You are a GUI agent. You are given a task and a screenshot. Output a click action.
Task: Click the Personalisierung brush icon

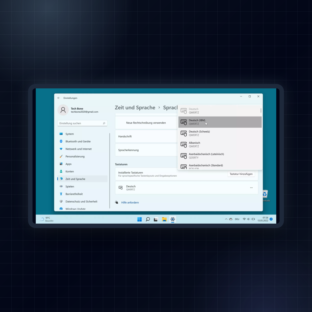(61, 157)
